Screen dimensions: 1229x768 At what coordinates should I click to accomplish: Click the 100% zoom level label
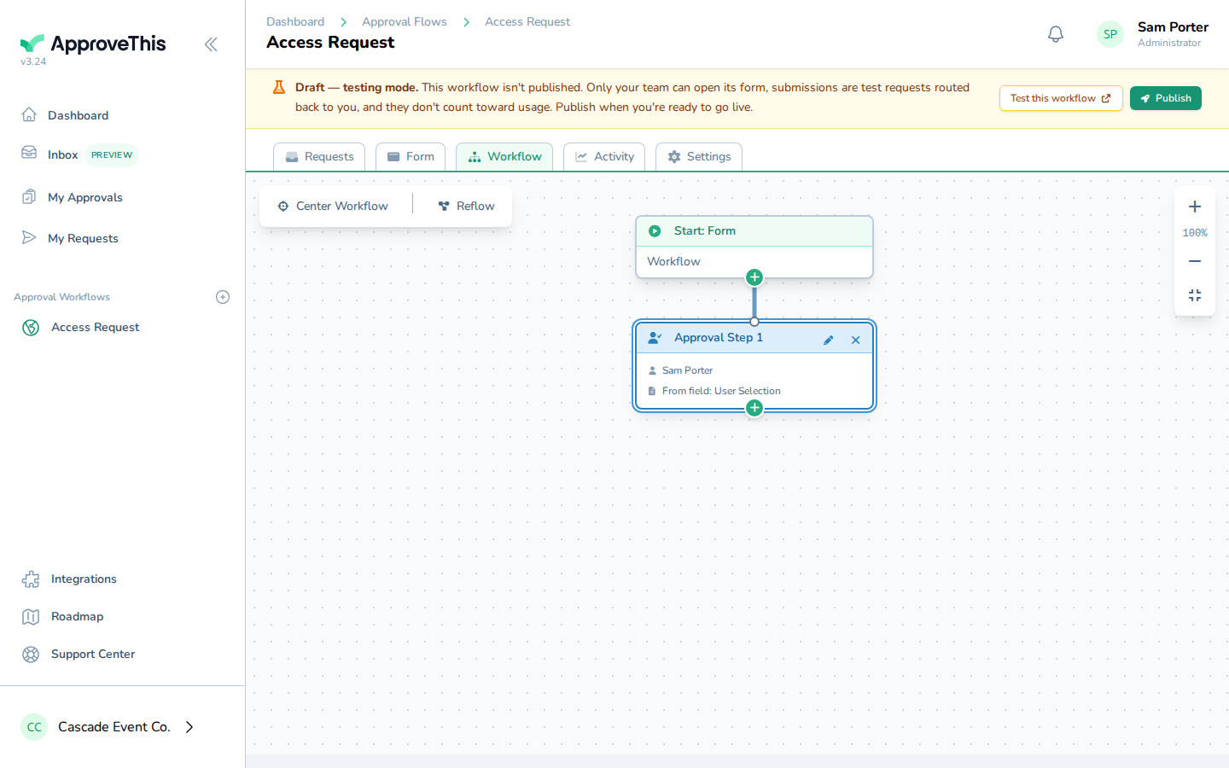tap(1195, 233)
